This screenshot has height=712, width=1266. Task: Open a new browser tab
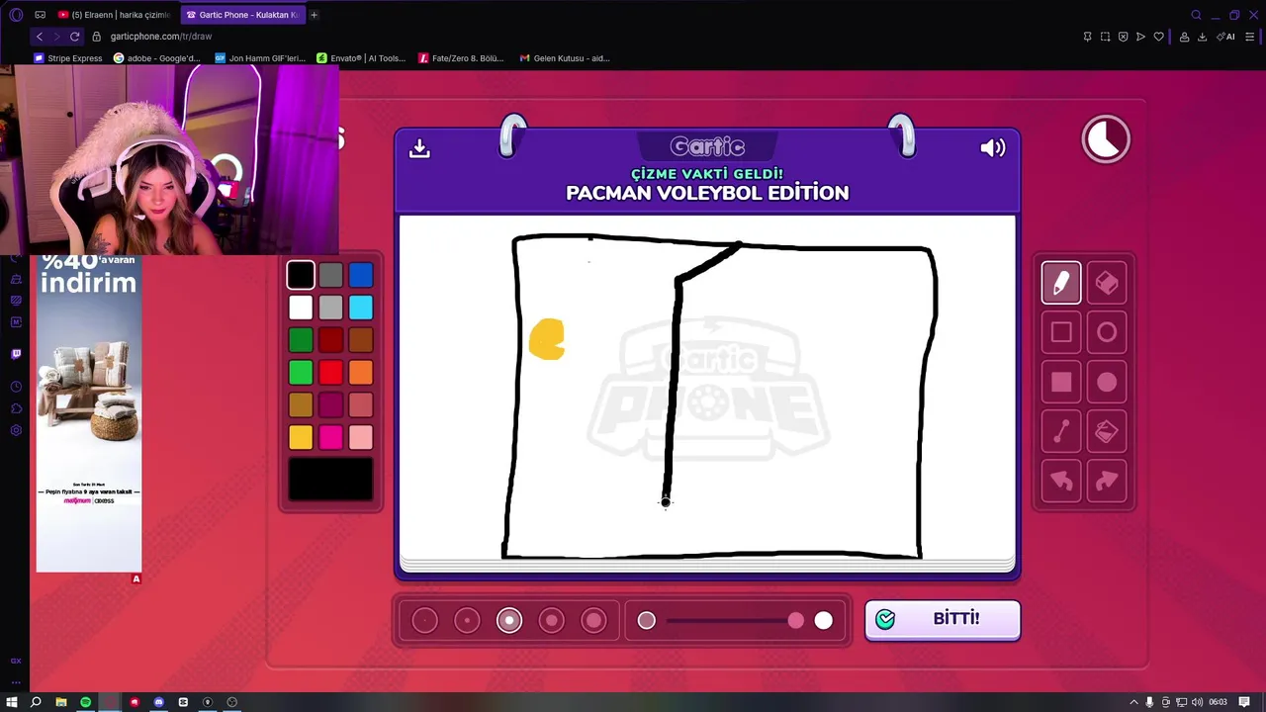click(314, 15)
